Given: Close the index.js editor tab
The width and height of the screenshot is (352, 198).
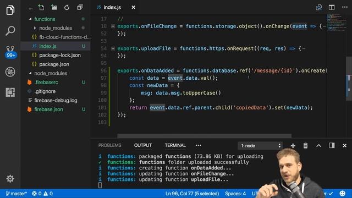Looking at the screenshot, I should (x=133, y=7).
